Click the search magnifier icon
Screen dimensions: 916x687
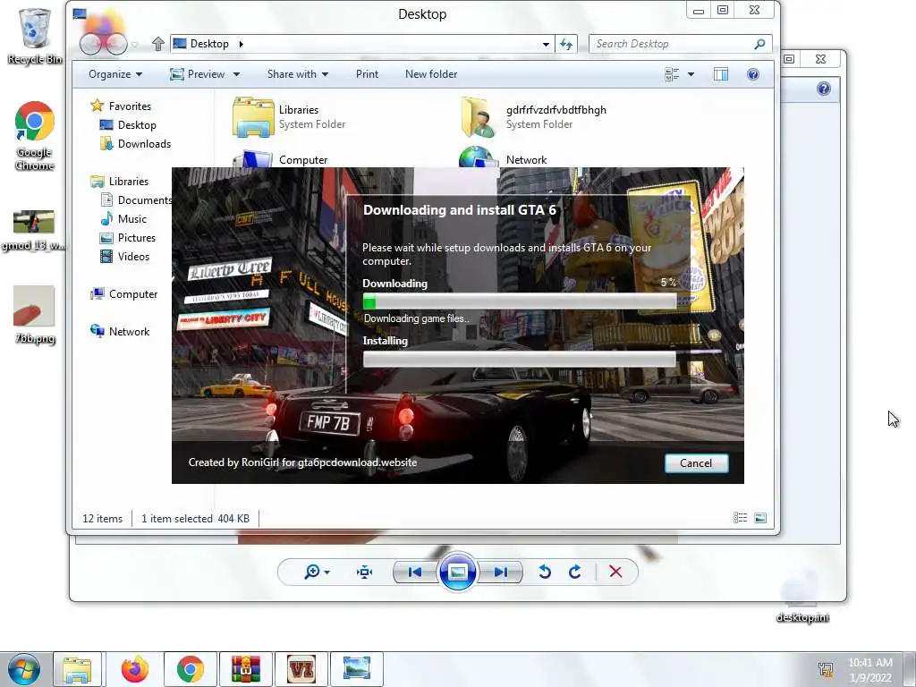pos(759,44)
